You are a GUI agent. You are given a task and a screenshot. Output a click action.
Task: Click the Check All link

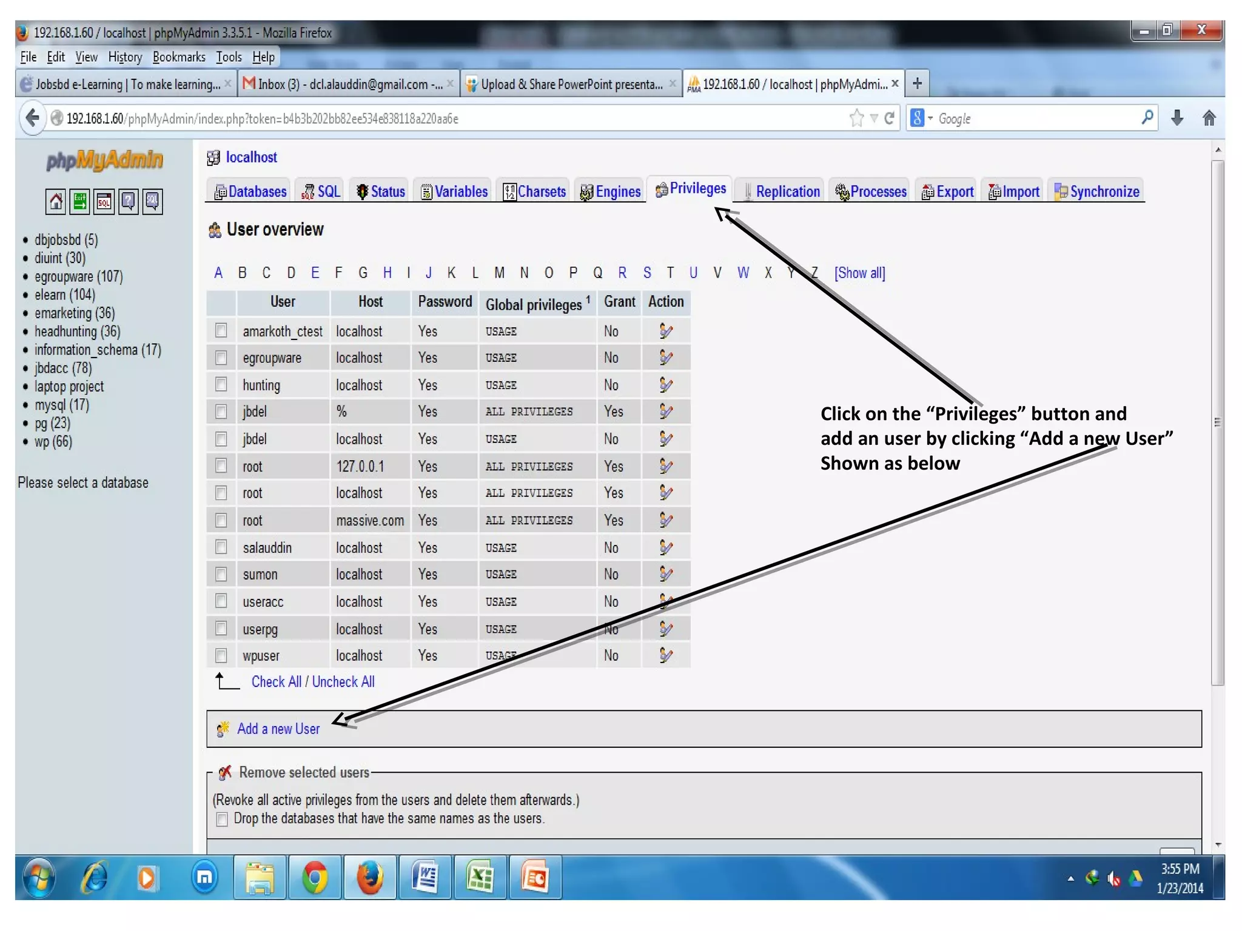pos(276,682)
